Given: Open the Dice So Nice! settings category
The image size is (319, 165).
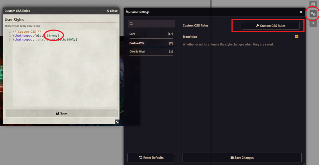Looking at the screenshot, I should [151, 52].
